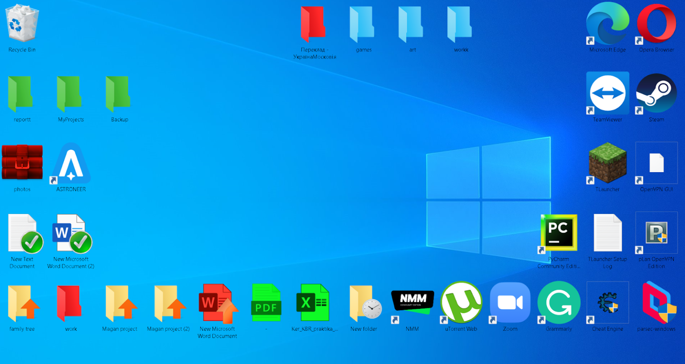685x364 pixels.
Task: Open the photos archive file
Action: pyautogui.click(x=22, y=163)
